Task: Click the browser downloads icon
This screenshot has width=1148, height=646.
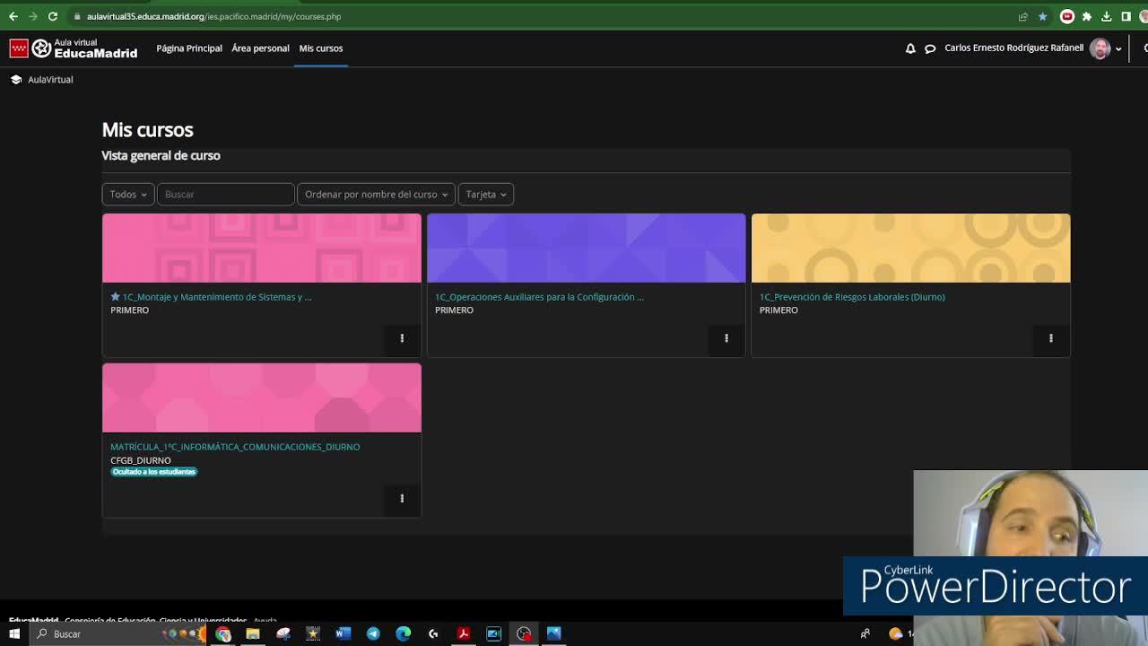Action: point(1107,16)
